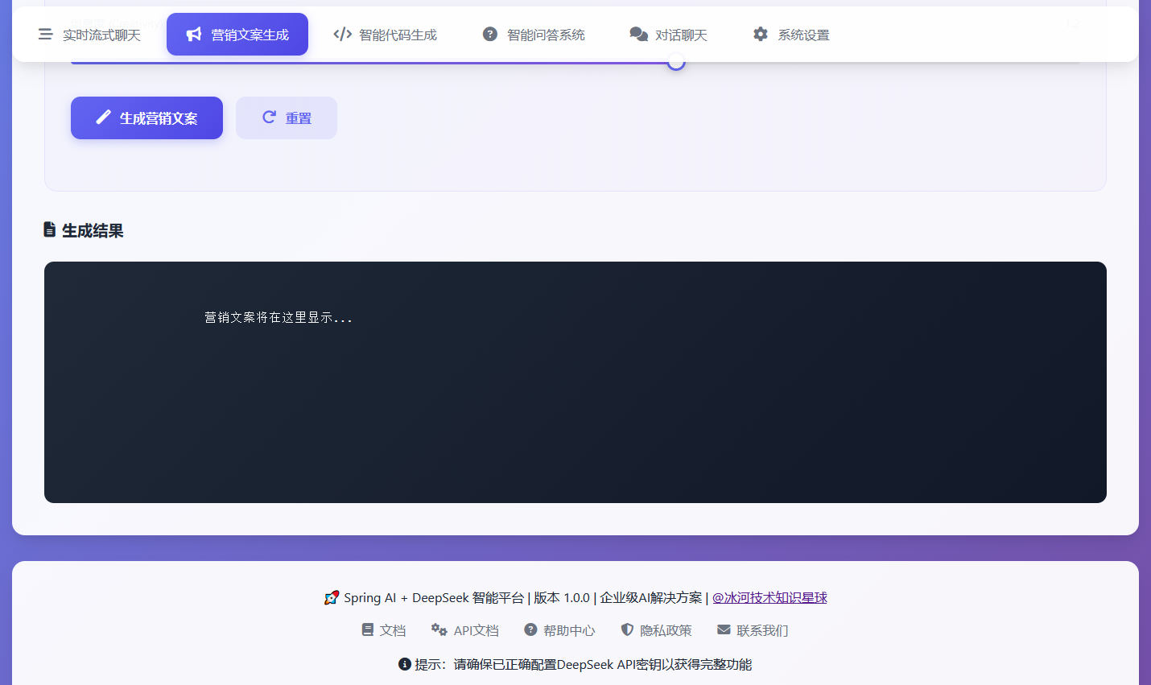The height and width of the screenshot is (685, 1151).
Task: Click the question mark icon for Q&A system
Action: tap(489, 35)
